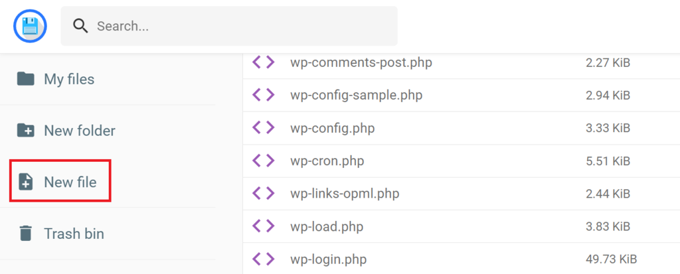Select the Trash bin sidebar entry
This screenshot has width=680, height=274.
coord(74,234)
